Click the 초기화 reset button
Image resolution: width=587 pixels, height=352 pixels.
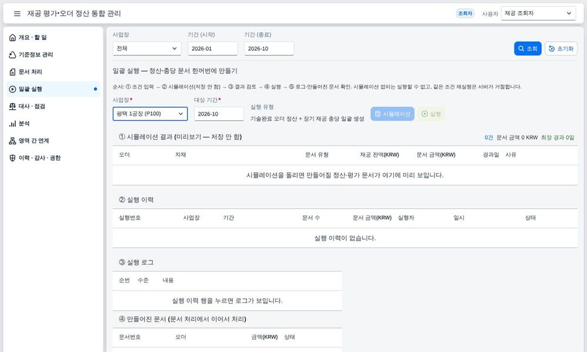[x=561, y=49]
